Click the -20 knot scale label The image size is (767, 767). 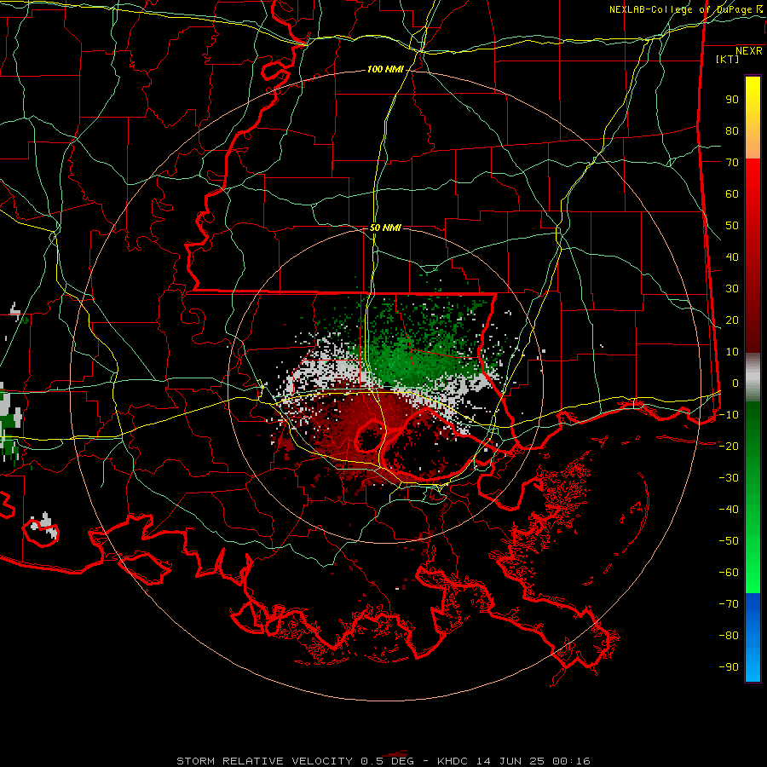(729, 447)
